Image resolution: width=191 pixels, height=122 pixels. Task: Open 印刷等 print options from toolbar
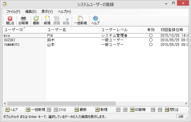tap(23, 20)
